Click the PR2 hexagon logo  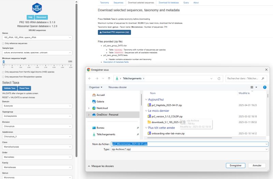37,8
